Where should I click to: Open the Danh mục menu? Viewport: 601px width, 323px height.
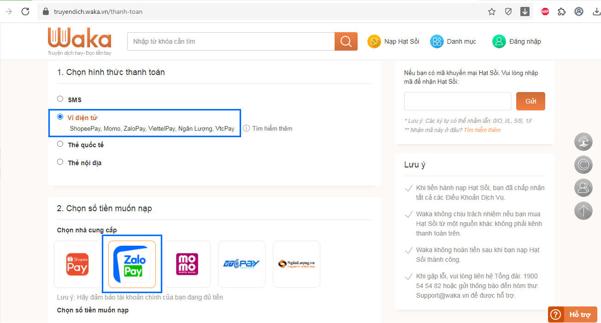(453, 41)
